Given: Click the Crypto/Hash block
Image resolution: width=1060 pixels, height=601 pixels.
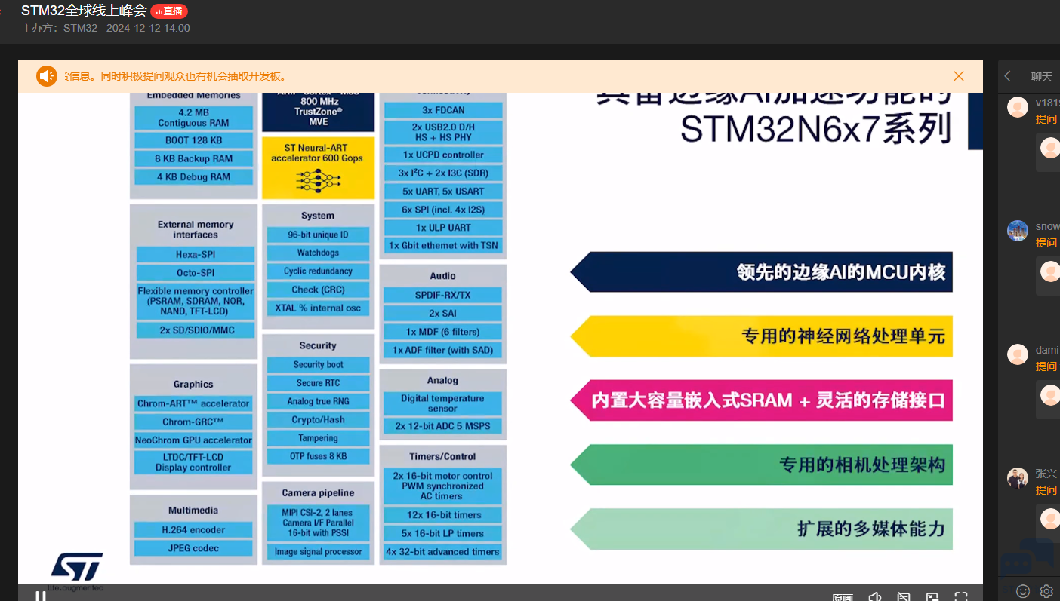Looking at the screenshot, I should [318, 420].
